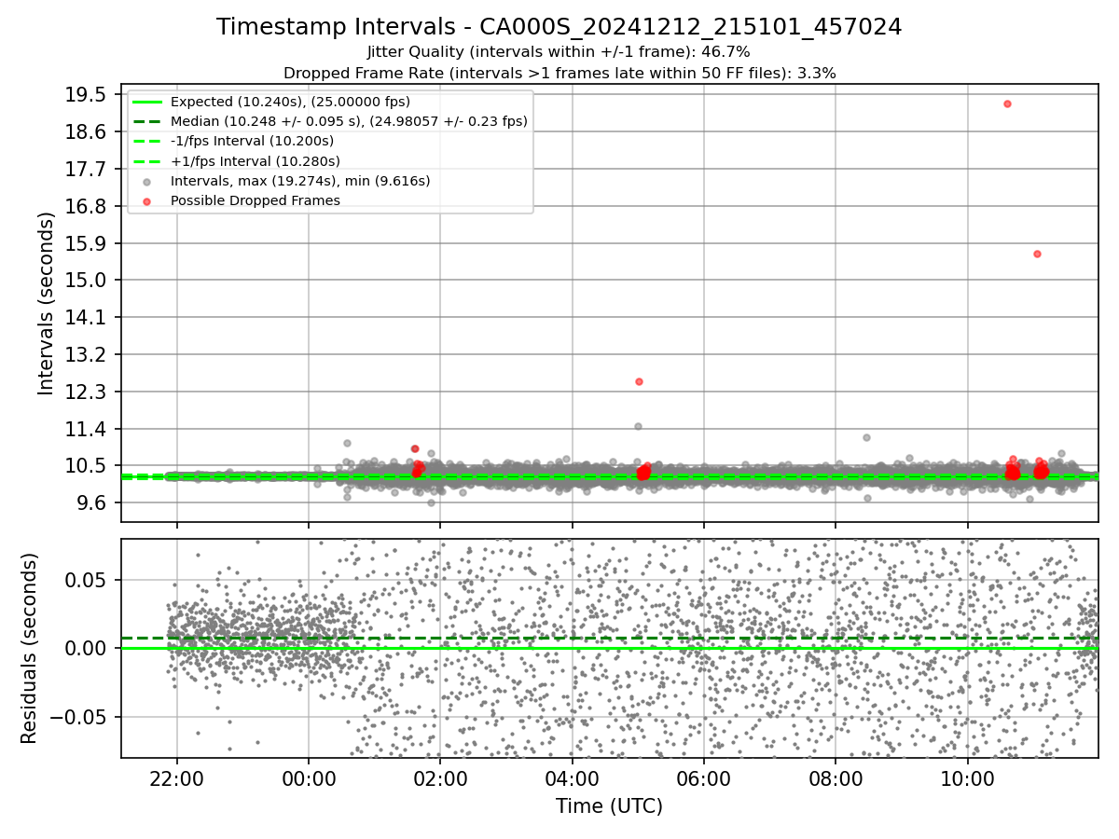This screenshot has height=839, width=1119.
Task: Click the 19.5 y-axis tick label
Action: pyautogui.click(x=86, y=95)
